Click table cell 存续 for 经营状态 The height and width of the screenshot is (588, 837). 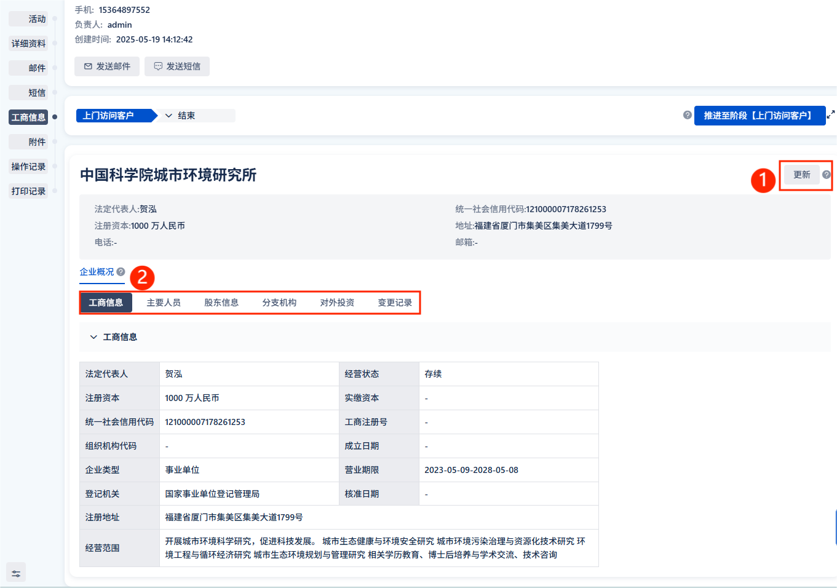click(509, 374)
